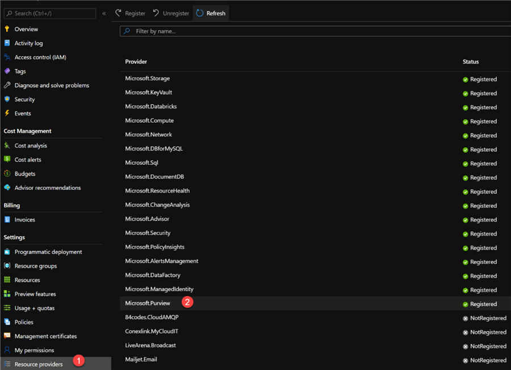Sort by the Provider column header
Image resolution: width=511 pixels, height=370 pixels.
pos(136,61)
